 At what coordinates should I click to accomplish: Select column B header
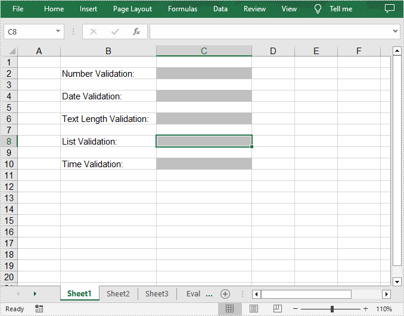tap(108, 51)
